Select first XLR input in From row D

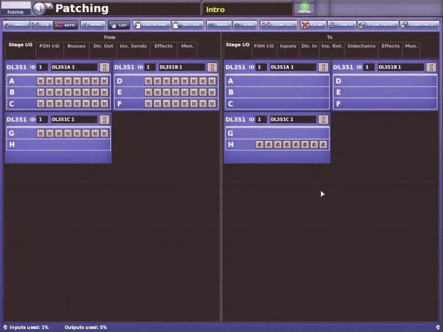click(148, 81)
